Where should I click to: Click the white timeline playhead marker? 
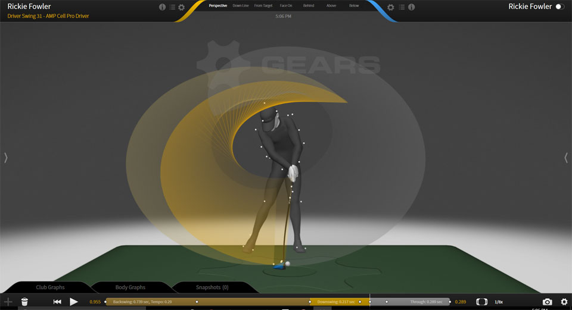tap(369, 301)
